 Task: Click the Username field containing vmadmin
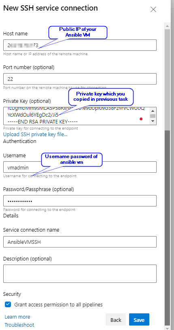pos(80,167)
